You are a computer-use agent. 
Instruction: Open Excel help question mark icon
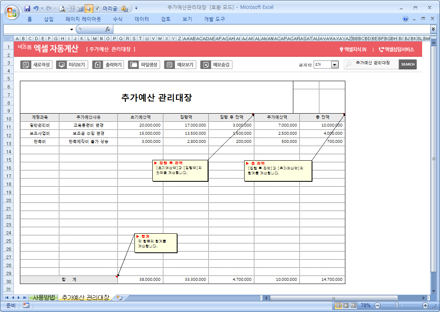tap(405, 19)
